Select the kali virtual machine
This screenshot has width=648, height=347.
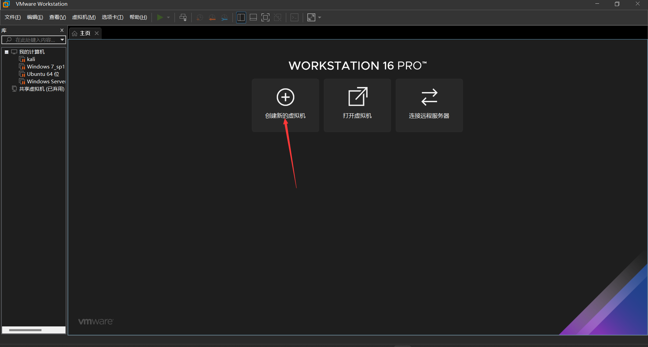(x=31, y=59)
